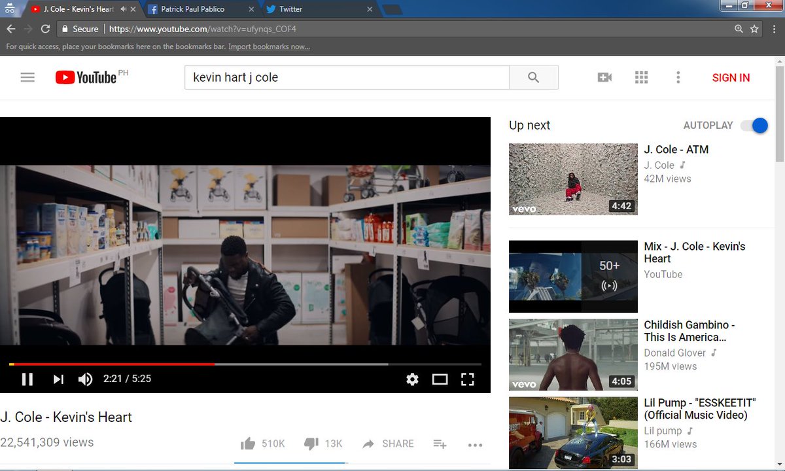Open the Mix - J. Cole - Kevin's Heart thumbnail
Viewport: 785px width, 471px height.
(573, 277)
